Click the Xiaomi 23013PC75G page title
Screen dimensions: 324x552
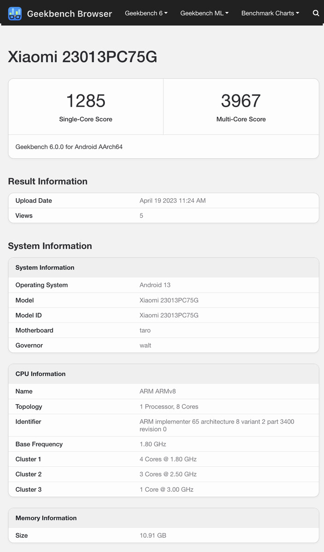tap(82, 57)
